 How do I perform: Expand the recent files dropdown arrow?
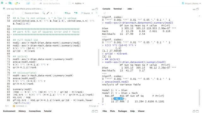pos(19,3)
